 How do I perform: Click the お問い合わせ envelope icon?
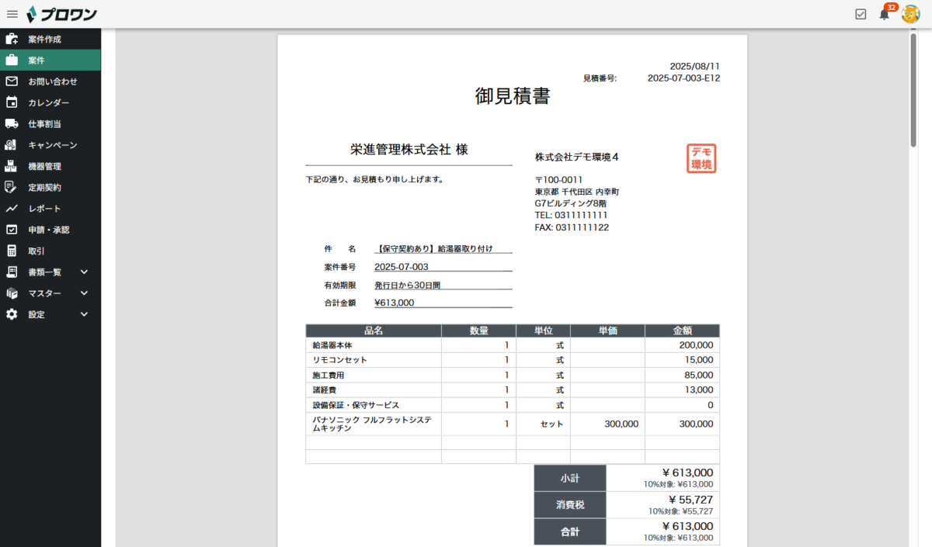pyautogui.click(x=12, y=81)
